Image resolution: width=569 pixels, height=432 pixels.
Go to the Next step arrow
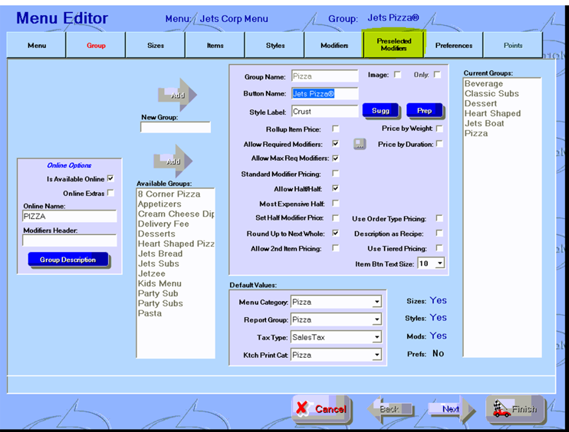click(x=452, y=409)
